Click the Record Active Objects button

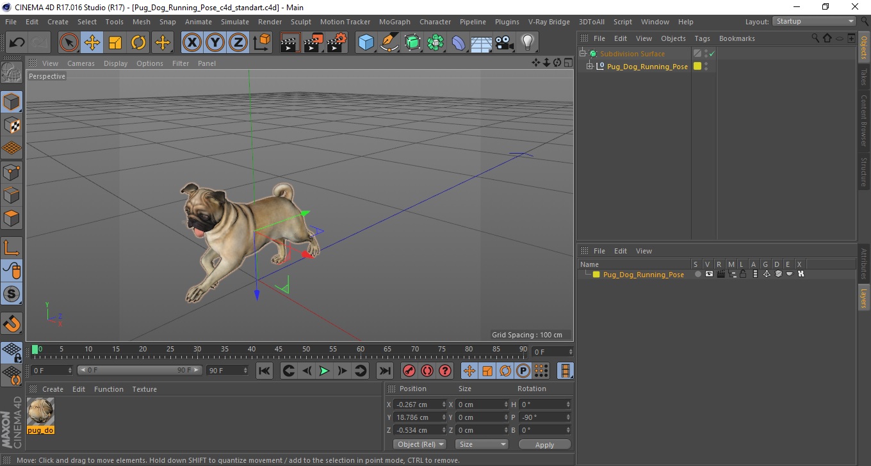[409, 371]
